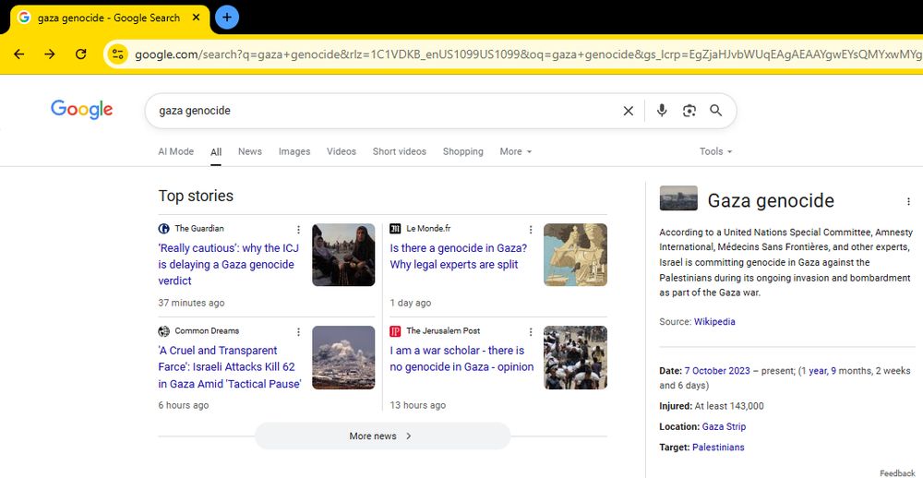Switch to the Images tab
The image size is (923, 478).
pos(294,151)
